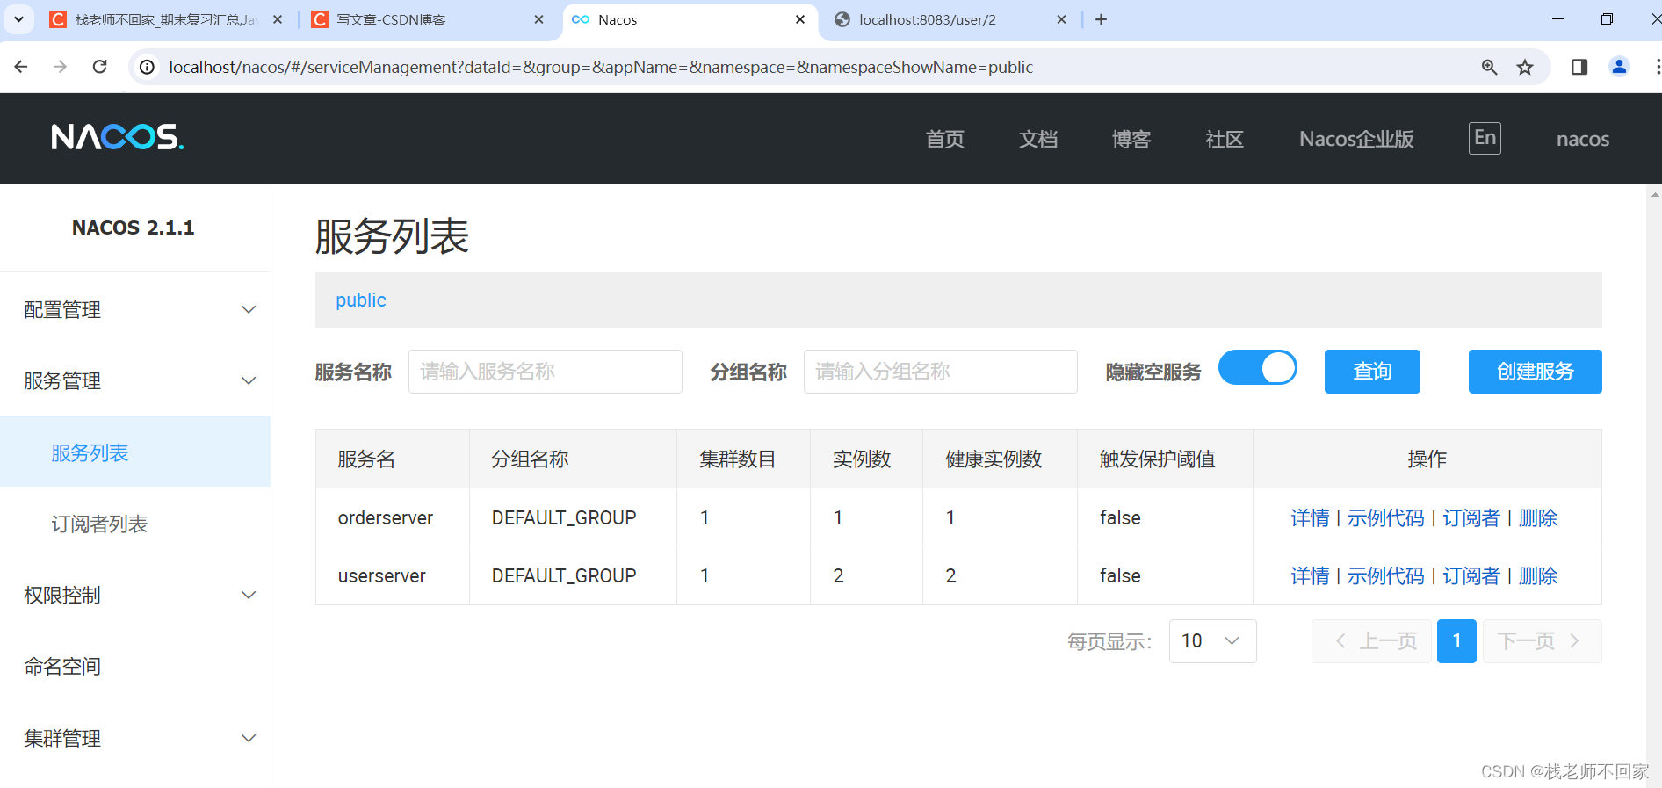Open 文档 in the top navigation
Image resolution: width=1662 pixels, height=788 pixels.
pos(1038,139)
